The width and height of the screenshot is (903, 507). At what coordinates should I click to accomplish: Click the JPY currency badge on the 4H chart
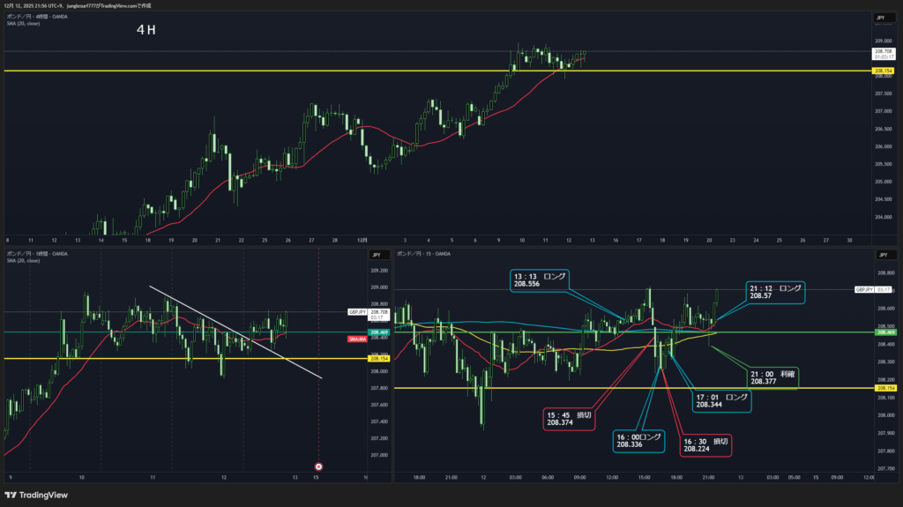pos(880,18)
